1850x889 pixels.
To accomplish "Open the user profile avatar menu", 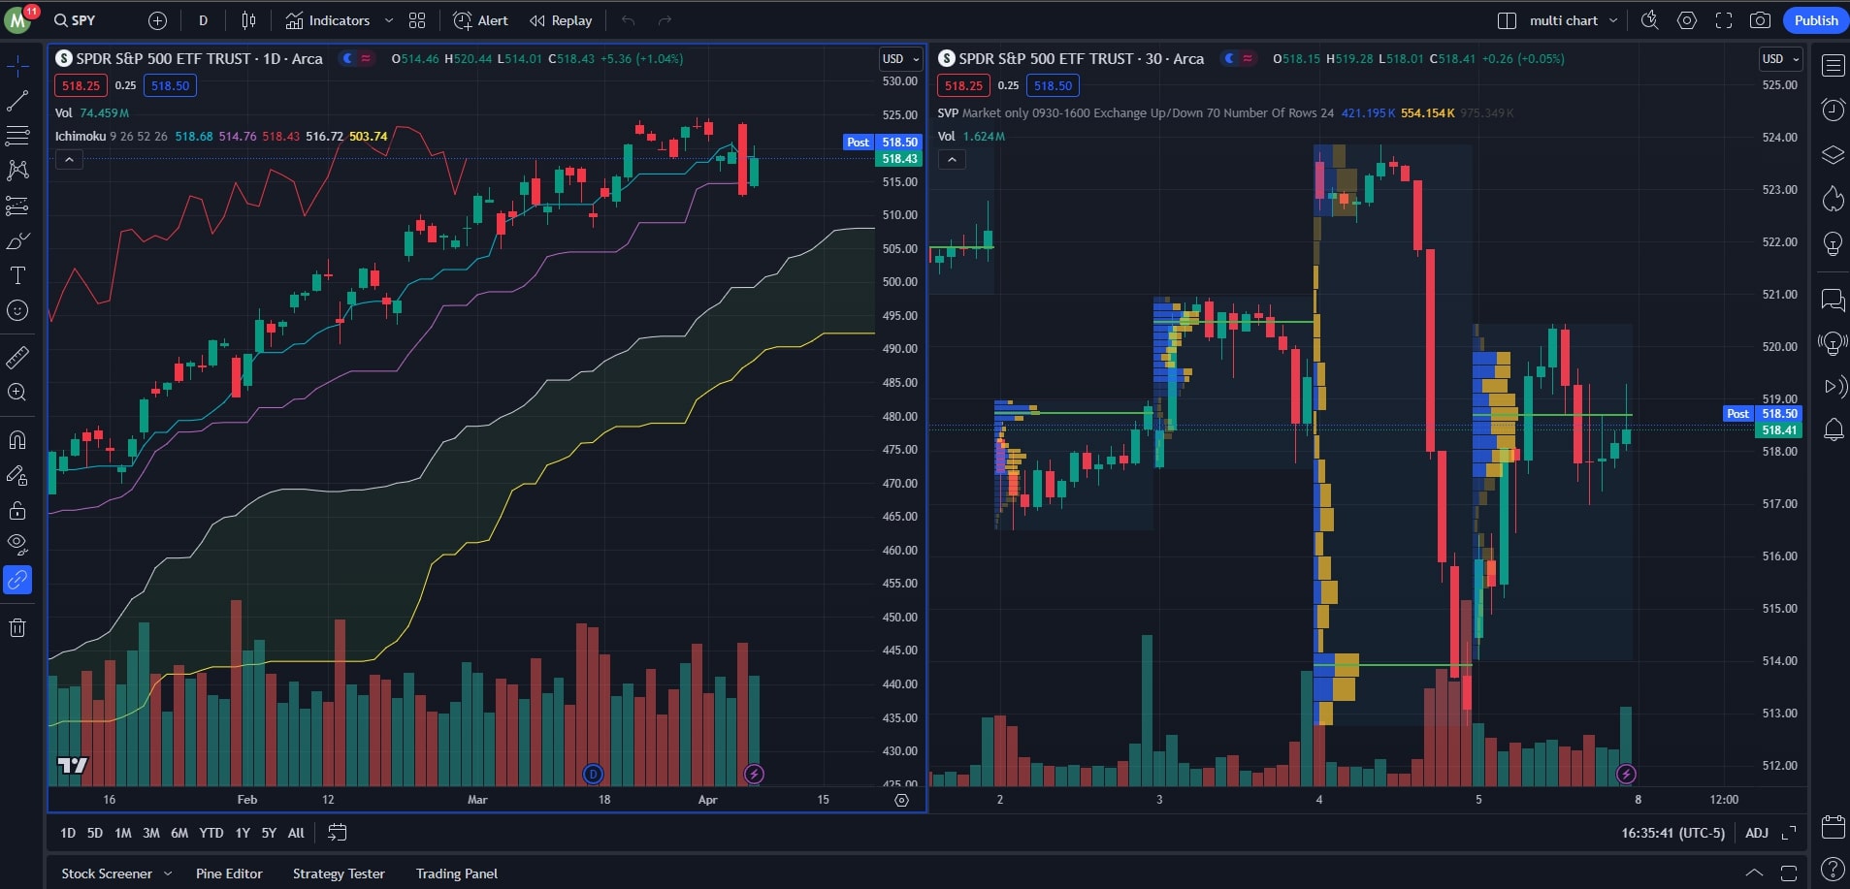I will [x=18, y=20].
